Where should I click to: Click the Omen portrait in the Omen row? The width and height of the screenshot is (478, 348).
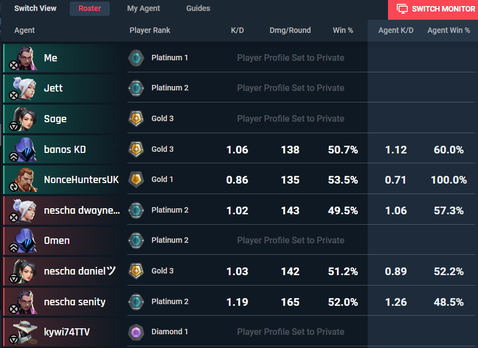[x=26, y=241]
